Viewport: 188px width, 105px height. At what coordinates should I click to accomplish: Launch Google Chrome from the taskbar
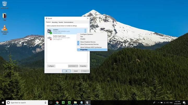point(57,102)
